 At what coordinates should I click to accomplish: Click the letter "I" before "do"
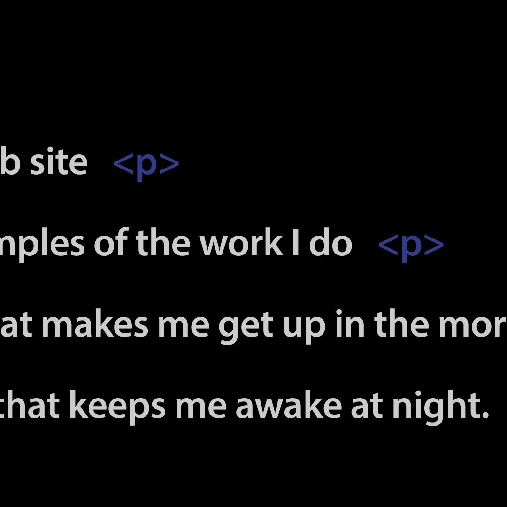295,244
